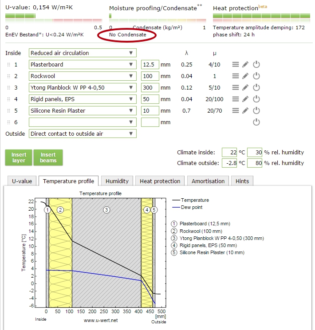Switch to the Heat protection tab

click(160, 181)
